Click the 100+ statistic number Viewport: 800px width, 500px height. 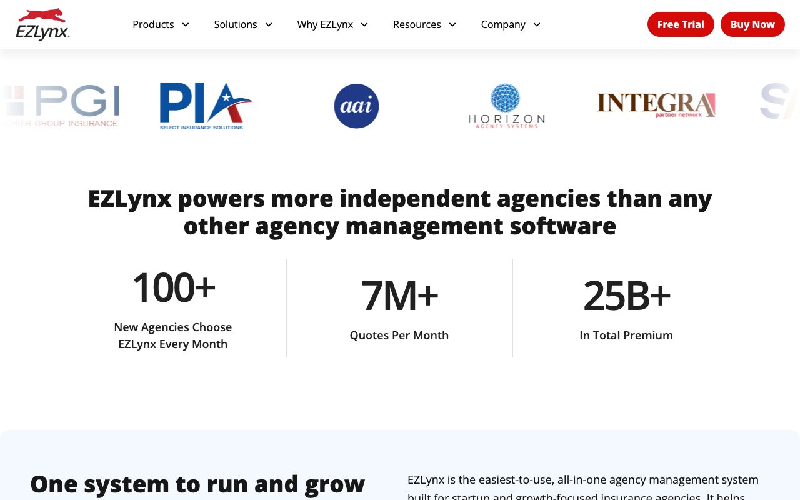(174, 287)
